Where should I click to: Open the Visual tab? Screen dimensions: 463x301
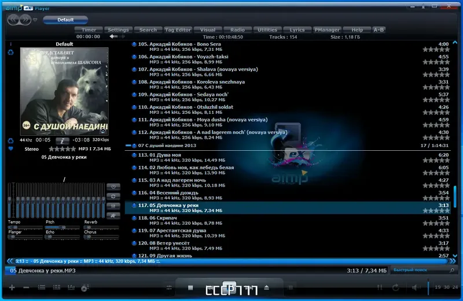[x=208, y=30]
